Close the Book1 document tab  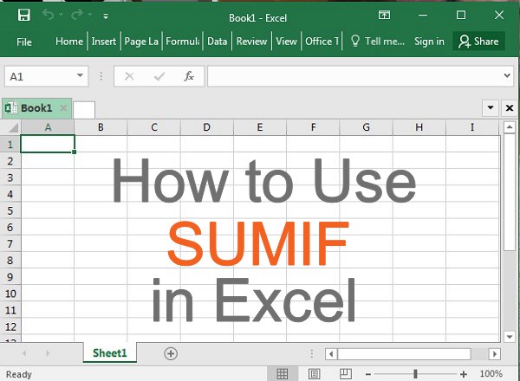coord(63,108)
